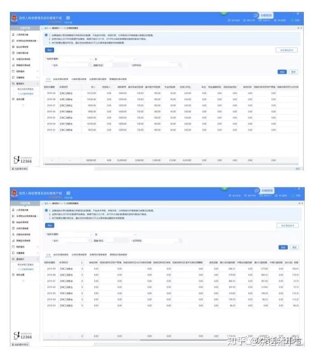Collapse 查询统计 in top window sidebar

tap(37, 83)
